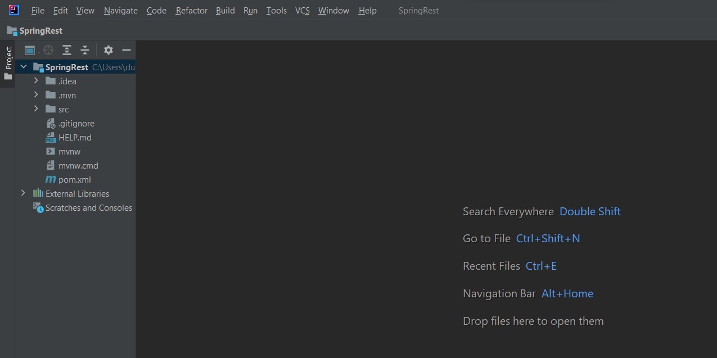Select the src label
717x358 pixels.
pos(64,109)
